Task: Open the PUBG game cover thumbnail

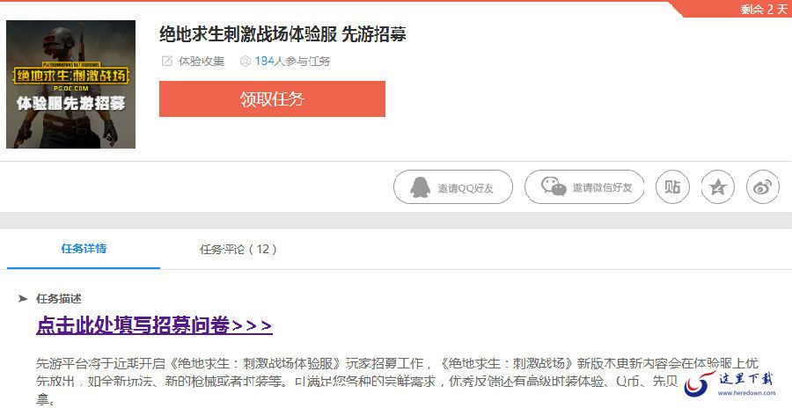Action: [70, 84]
